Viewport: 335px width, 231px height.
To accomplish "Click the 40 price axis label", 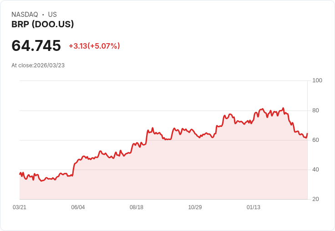I will tap(315, 170).
